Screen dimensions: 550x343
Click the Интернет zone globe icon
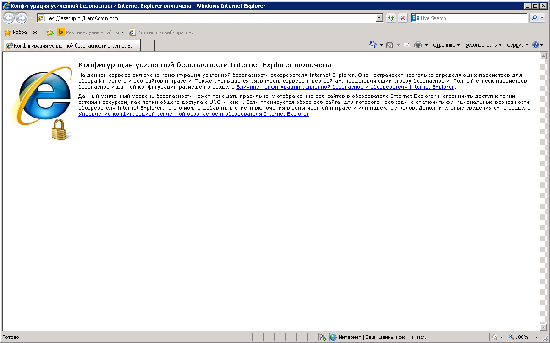click(333, 337)
